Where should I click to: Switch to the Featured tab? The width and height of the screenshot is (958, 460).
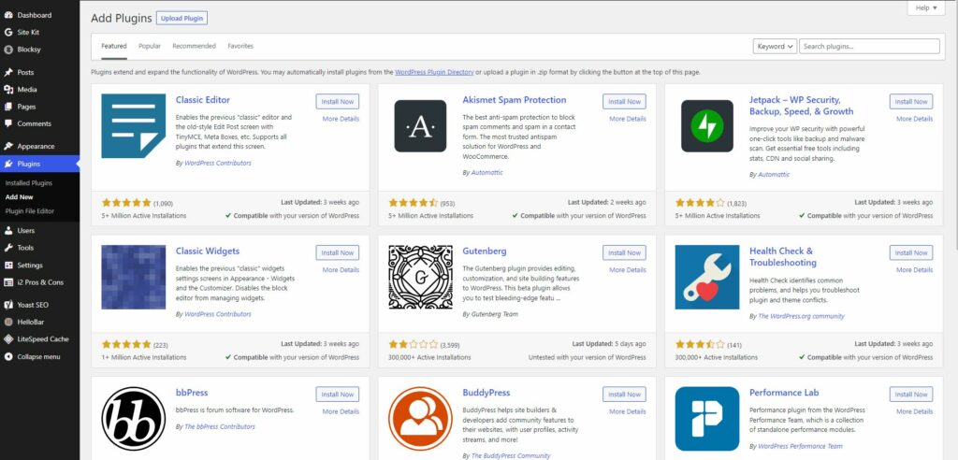click(114, 46)
